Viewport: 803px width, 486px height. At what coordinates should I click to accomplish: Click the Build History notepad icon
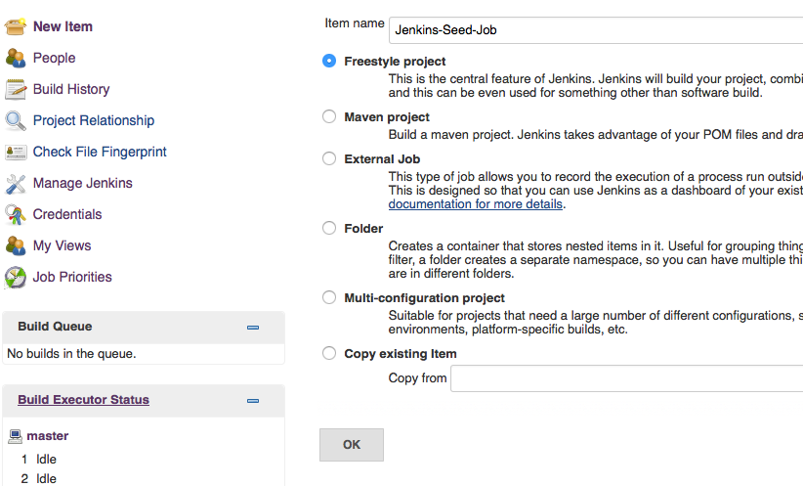click(x=16, y=89)
